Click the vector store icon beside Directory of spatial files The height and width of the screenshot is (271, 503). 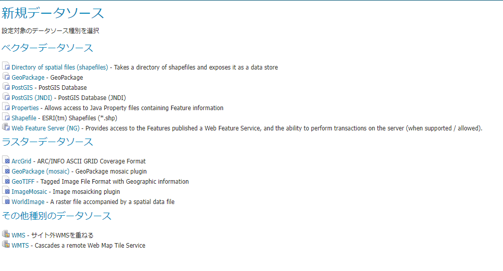click(6, 66)
